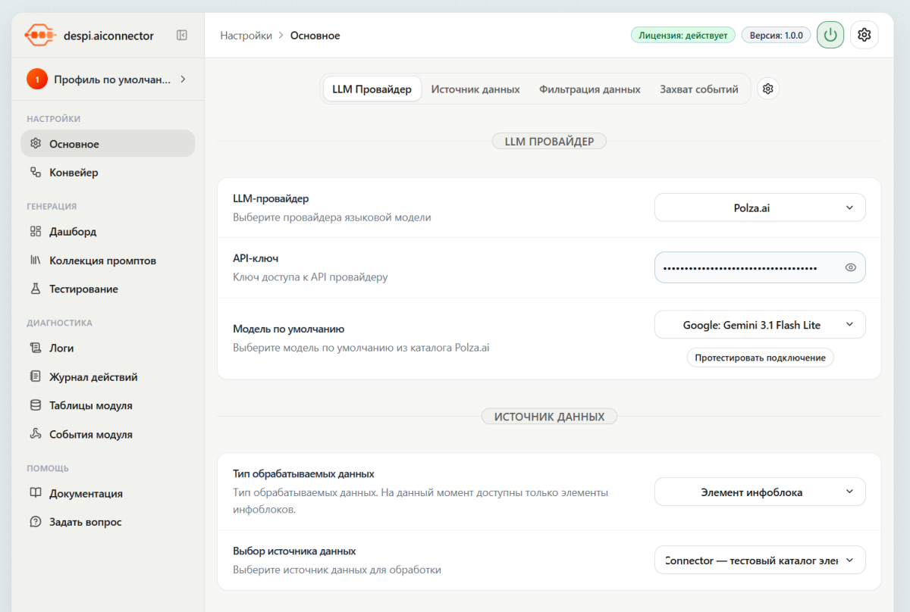Open Основное in sidebar

[108, 144]
